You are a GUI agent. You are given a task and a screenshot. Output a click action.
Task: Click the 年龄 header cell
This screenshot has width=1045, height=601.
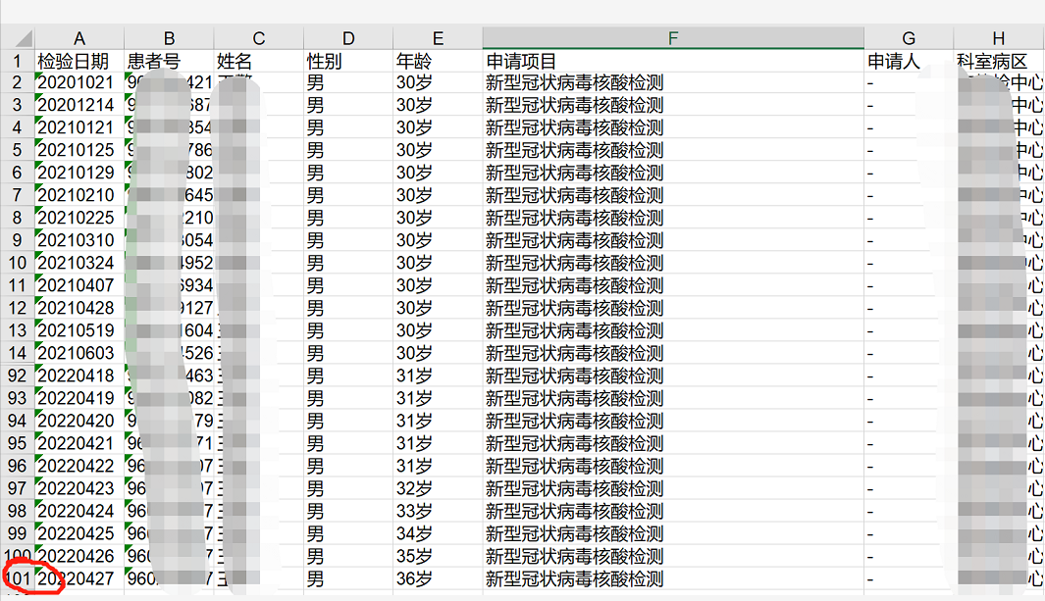tap(438, 61)
